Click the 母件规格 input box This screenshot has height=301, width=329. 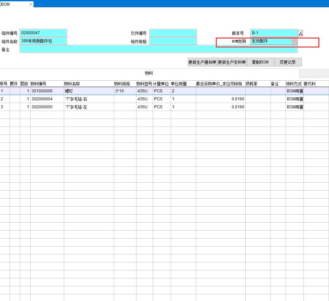pos(173,41)
